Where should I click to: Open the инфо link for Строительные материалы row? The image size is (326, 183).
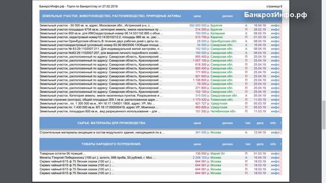tap(275, 132)
